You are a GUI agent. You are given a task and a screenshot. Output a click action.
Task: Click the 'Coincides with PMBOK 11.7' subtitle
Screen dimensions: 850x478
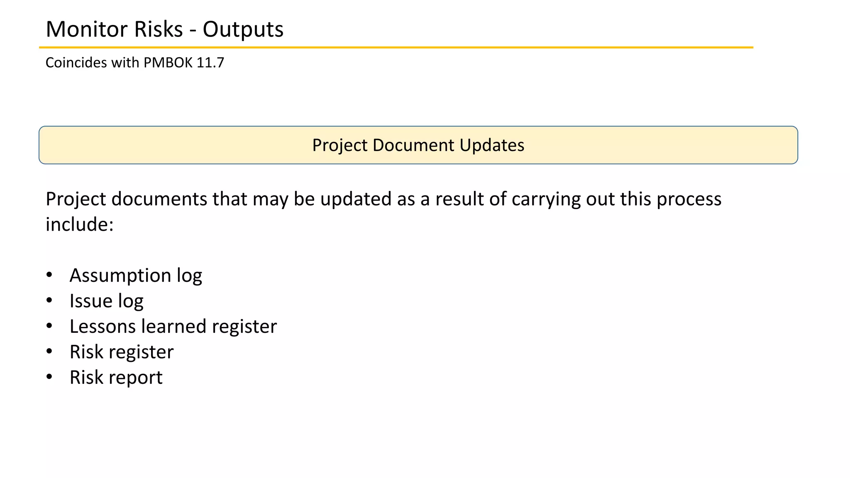coord(134,63)
